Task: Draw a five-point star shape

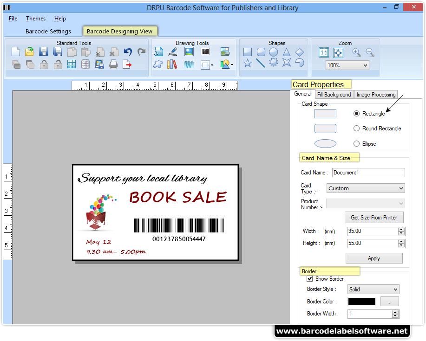Action: (x=248, y=63)
